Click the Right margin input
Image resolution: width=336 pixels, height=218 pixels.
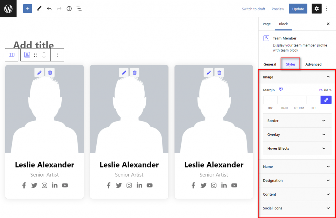[284, 100]
